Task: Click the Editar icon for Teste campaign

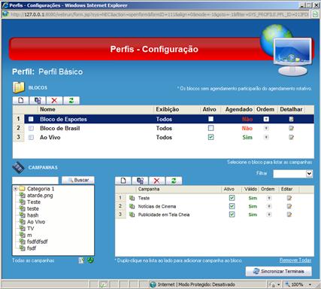Action: click(x=289, y=198)
